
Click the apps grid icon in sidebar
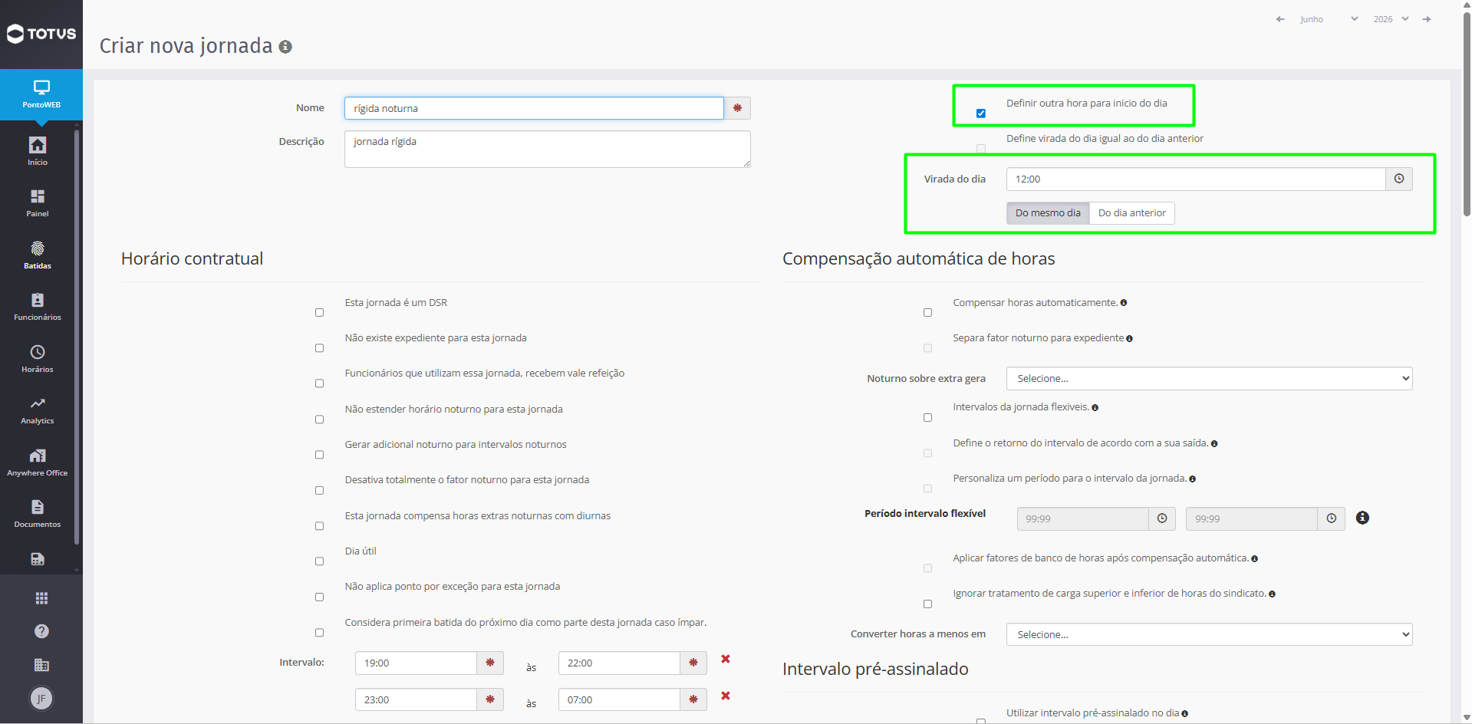click(x=41, y=598)
